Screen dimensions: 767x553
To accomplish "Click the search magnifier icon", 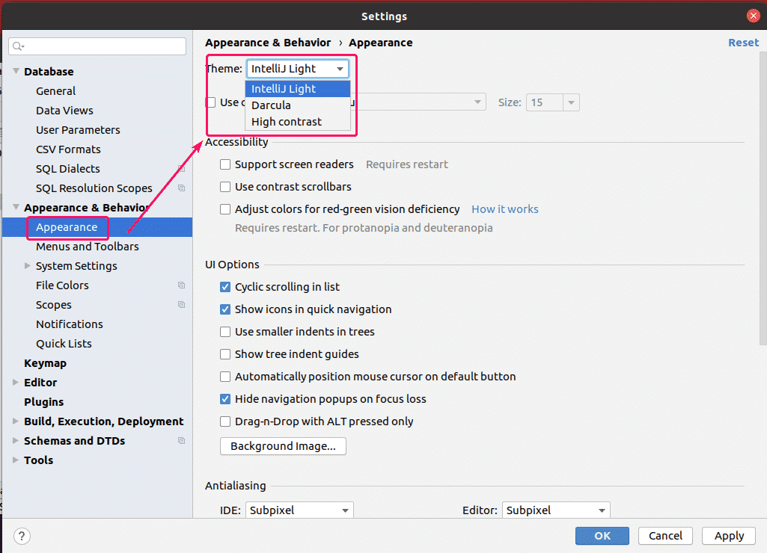I will [x=19, y=46].
